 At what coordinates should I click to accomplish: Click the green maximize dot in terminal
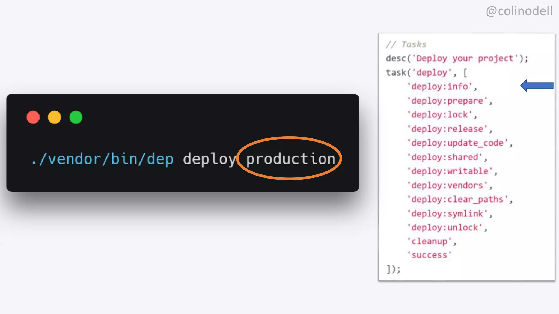[76, 117]
